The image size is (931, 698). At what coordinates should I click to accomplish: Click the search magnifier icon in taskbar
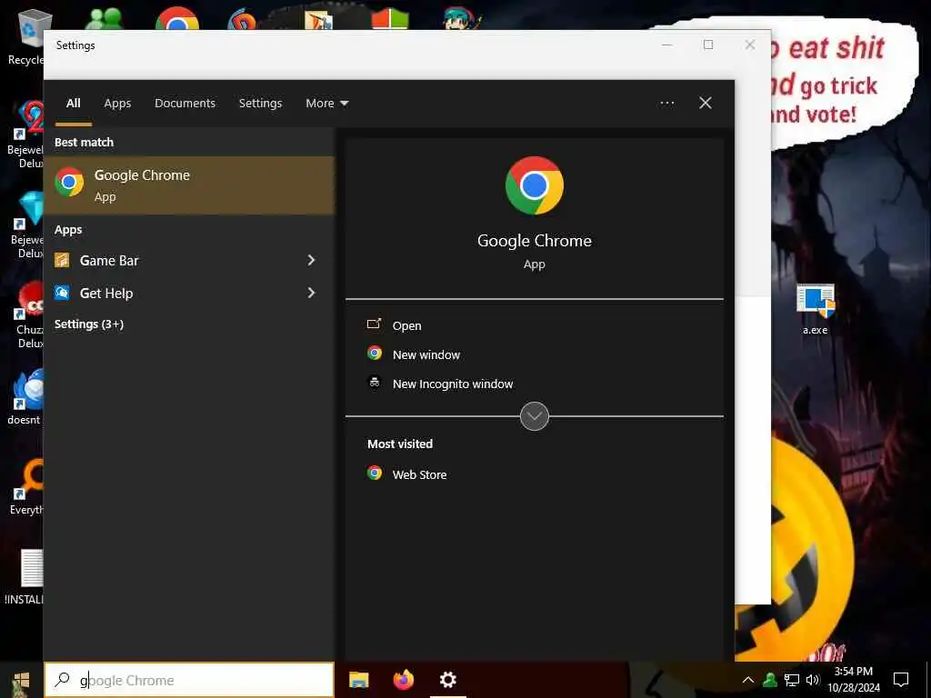tap(63, 680)
